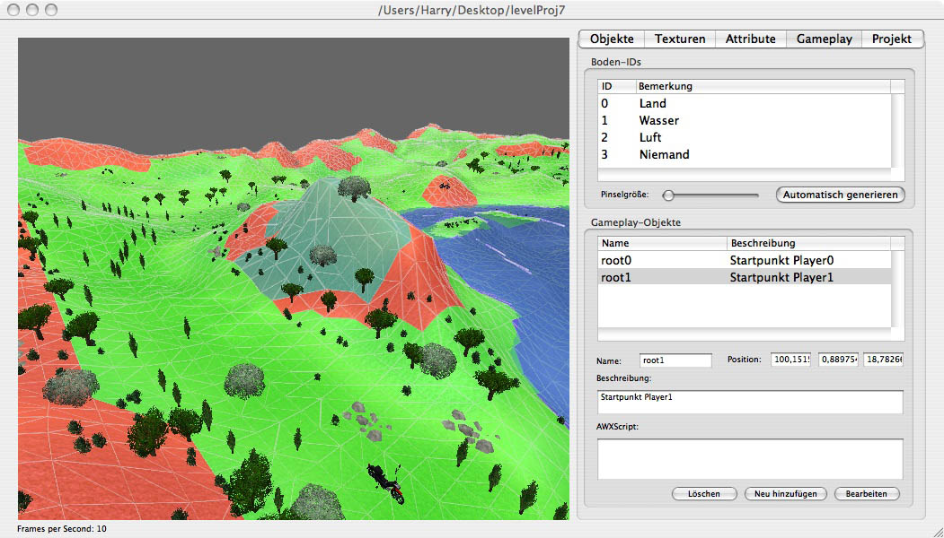Focus the Beschreibung text field
944x538 pixels.
point(749,402)
